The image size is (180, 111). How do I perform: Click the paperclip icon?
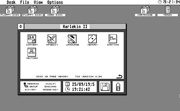pos(118,87)
